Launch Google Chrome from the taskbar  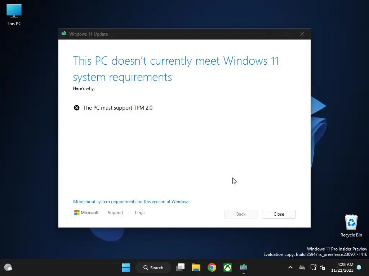pyautogui.click(x=212, y=267)
